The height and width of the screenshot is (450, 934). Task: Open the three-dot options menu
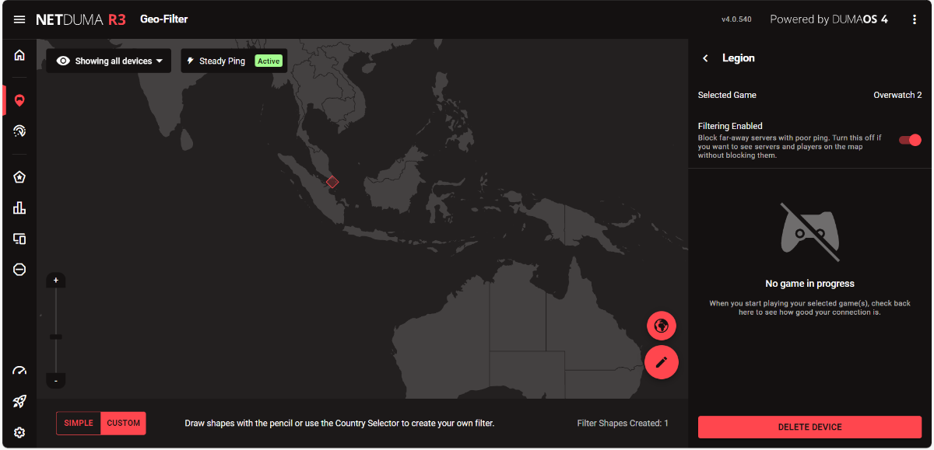click(915, 19)
